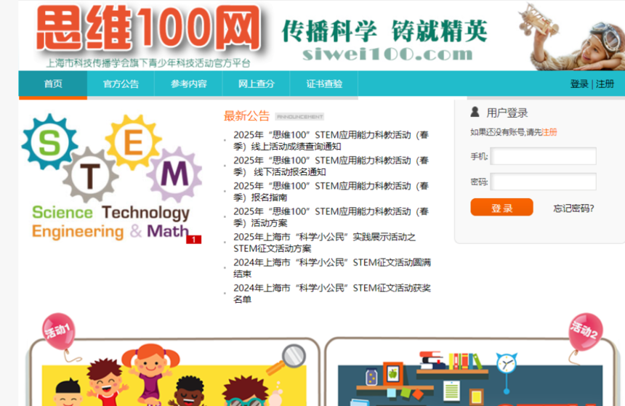Click the child with airplane banner image

[x=570, y=36]
